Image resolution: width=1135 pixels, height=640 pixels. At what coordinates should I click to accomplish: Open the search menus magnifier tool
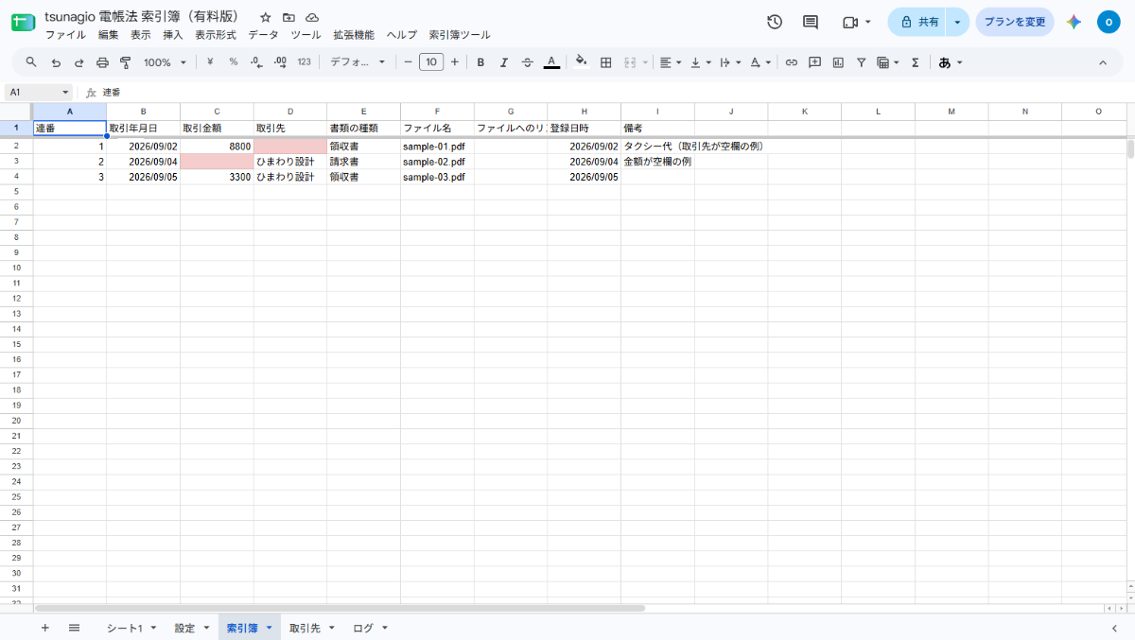coord(31,62)
